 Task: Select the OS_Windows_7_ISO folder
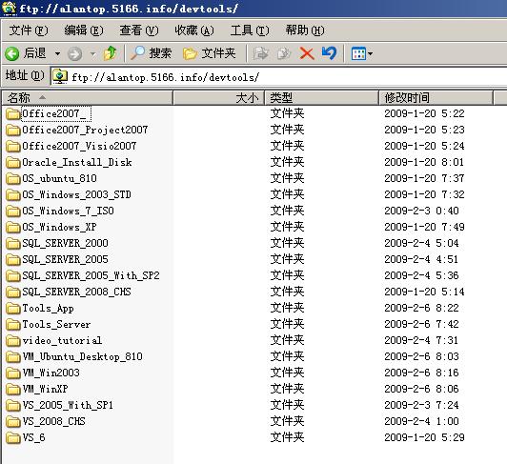click(x=60, y=211)
